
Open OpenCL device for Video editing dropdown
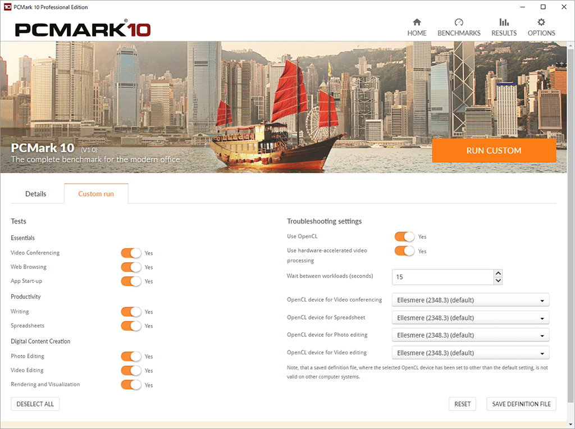click(x=471, y=353)
